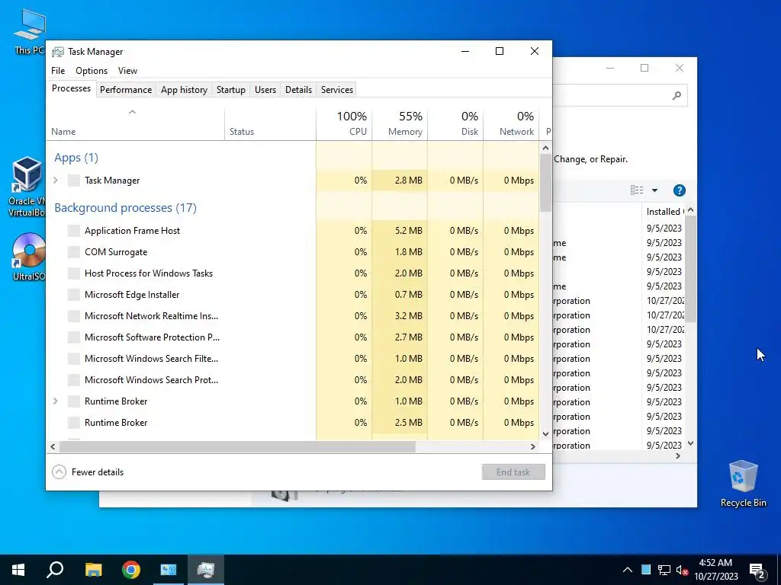Collapse to Fewer details
Image resolution: width=781 pixels, height=585 pixels.
88,472
